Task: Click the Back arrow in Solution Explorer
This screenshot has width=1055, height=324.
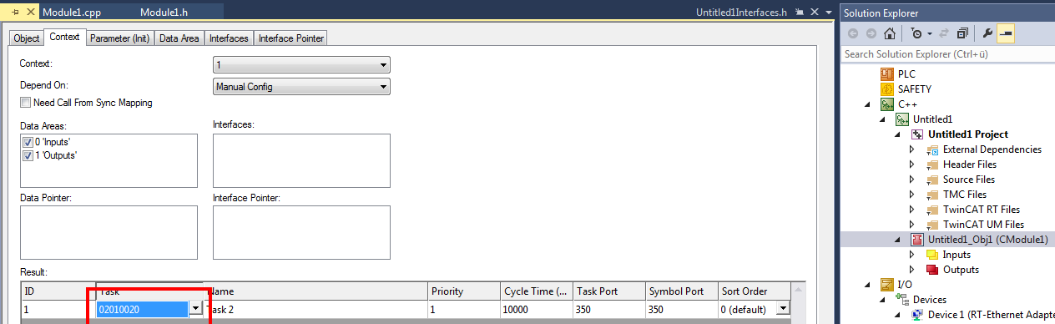Action: 853,33
